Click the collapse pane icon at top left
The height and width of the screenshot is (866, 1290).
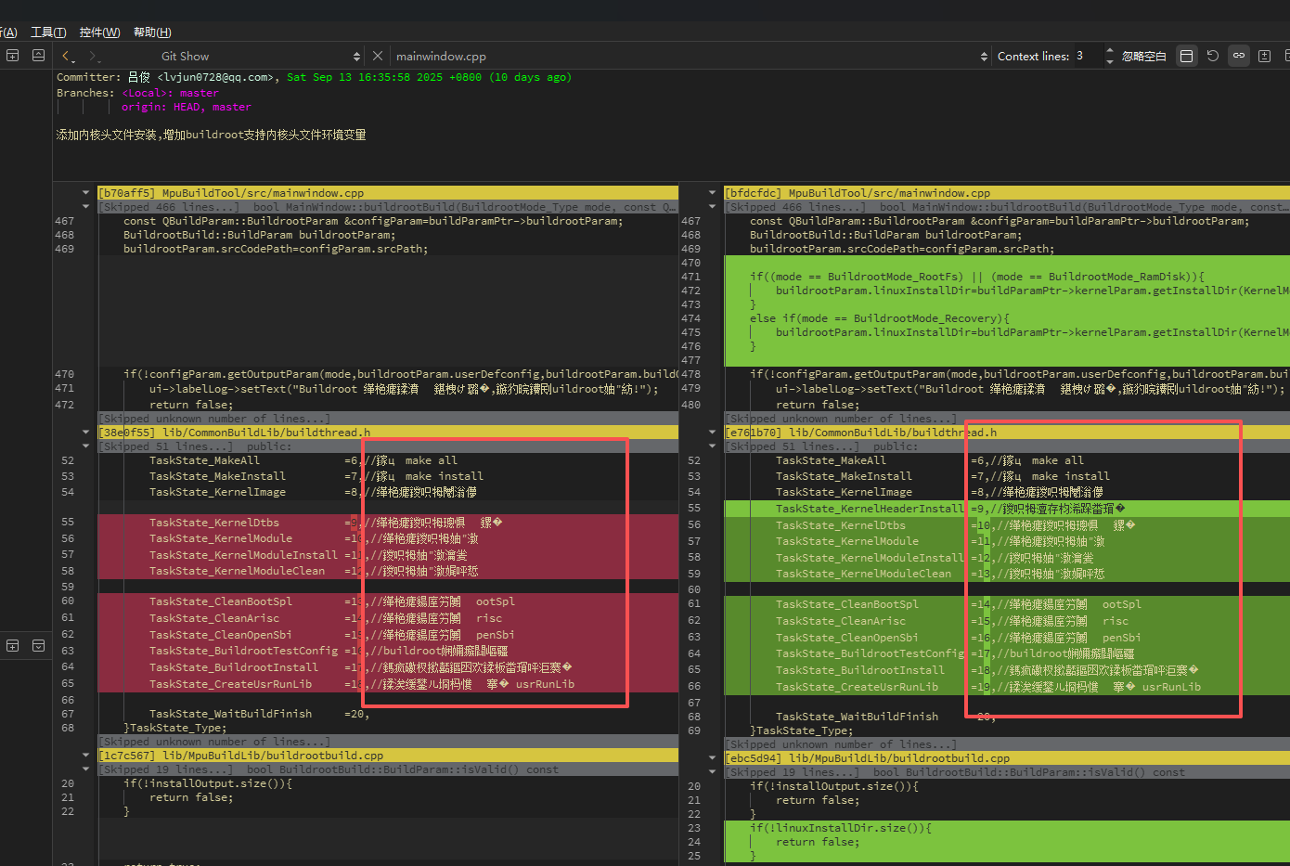(38, 56)
